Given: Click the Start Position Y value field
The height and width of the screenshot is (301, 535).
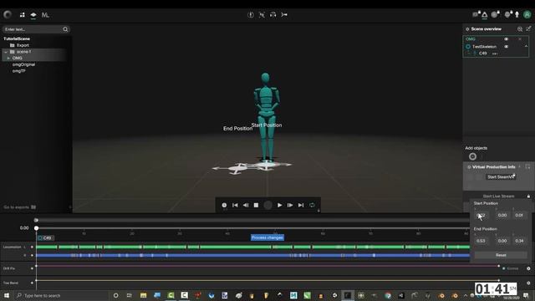Looking at the screenshot, I should coord(502,215).
